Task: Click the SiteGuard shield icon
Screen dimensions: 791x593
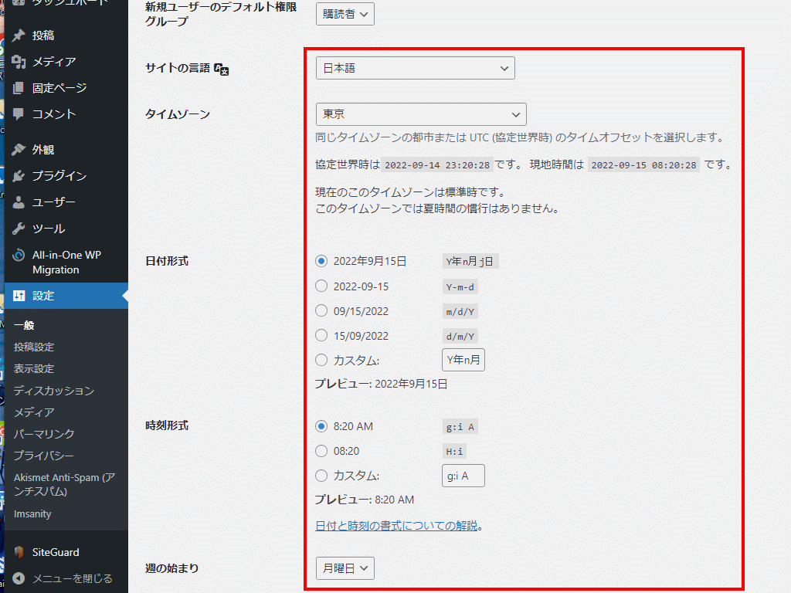Action: (19, 552)
